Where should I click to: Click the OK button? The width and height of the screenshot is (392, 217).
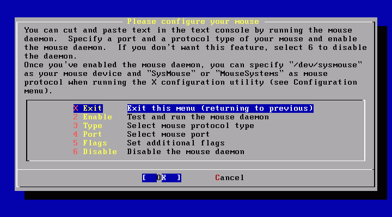tap(162, 178)
